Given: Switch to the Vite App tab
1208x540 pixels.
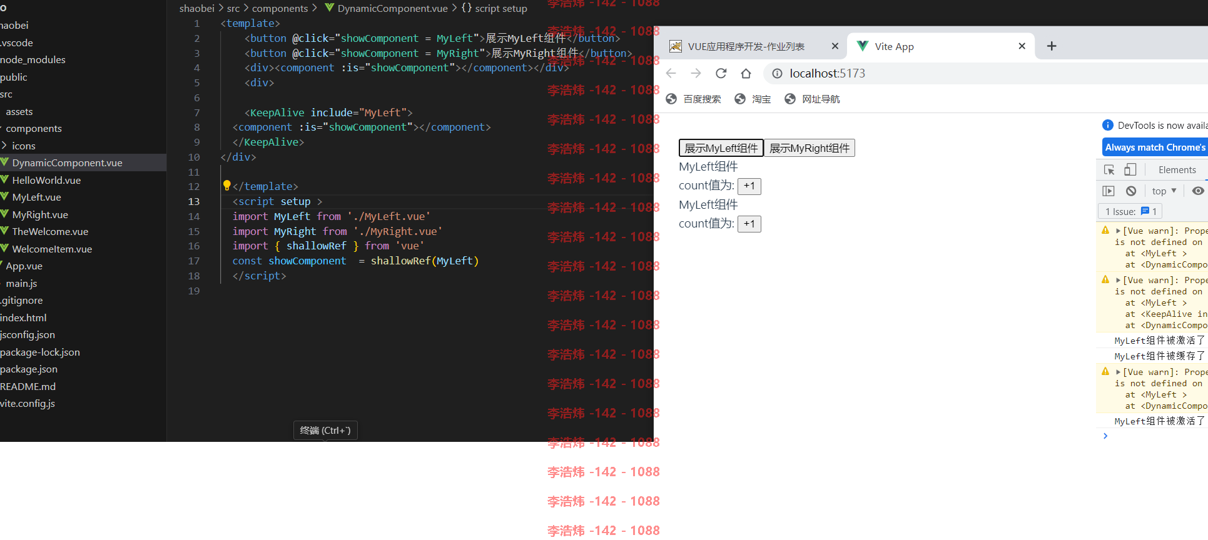Looking at the screenshot, I should [x=894, y=46].
